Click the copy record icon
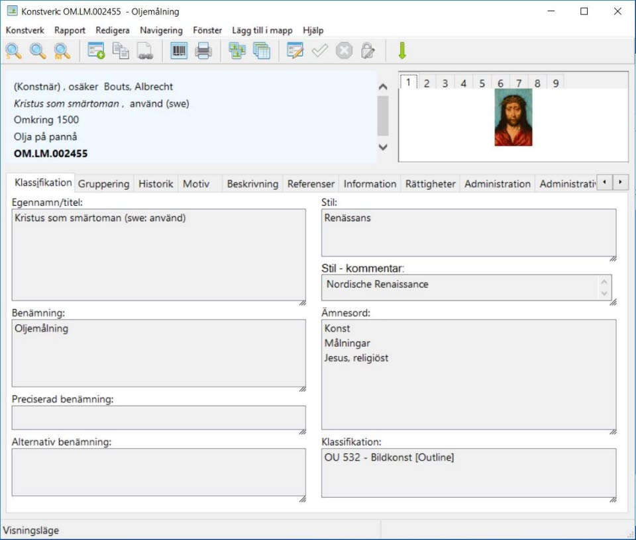The height and width of the screenshot is (540, 636). 121,51
